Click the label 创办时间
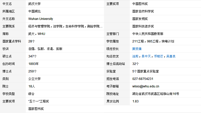This screenshot has height=113, width=201. [x=9, y=64]
